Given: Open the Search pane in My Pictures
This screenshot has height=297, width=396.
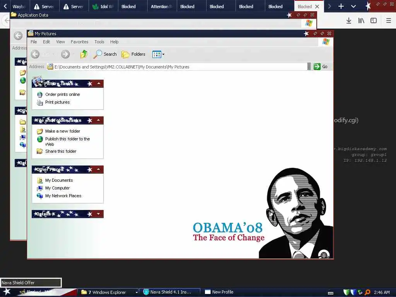Looking at the screenshot, I should pyautogui.click(x=105, y=54).
